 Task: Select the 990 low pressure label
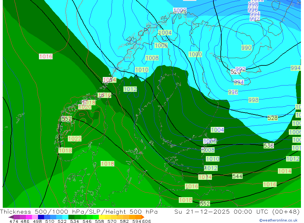click(x=247, y=47)
